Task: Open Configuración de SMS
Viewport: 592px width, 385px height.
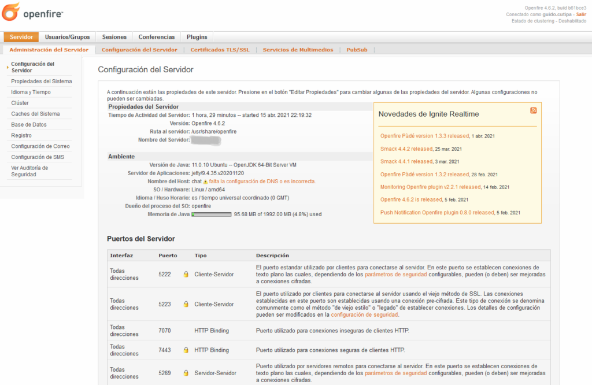Action: (38, 157)
